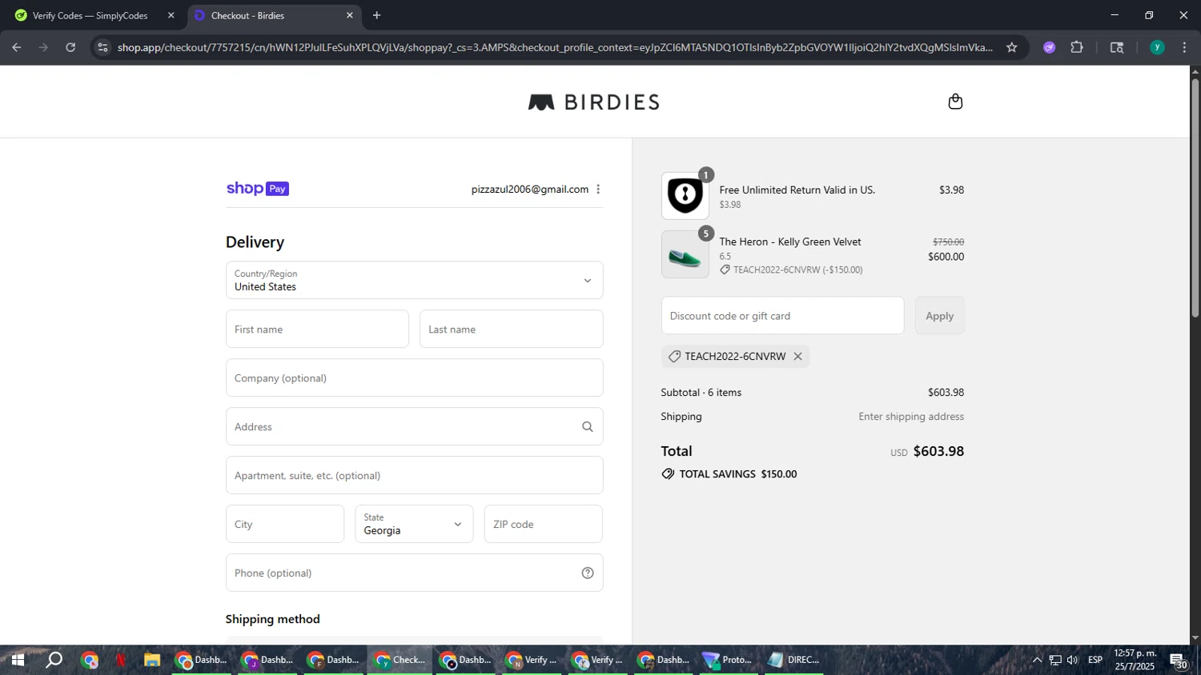The image size is (1201, 675).
Task: Open Windows Start menu
Action: click(x=17, y=660)
